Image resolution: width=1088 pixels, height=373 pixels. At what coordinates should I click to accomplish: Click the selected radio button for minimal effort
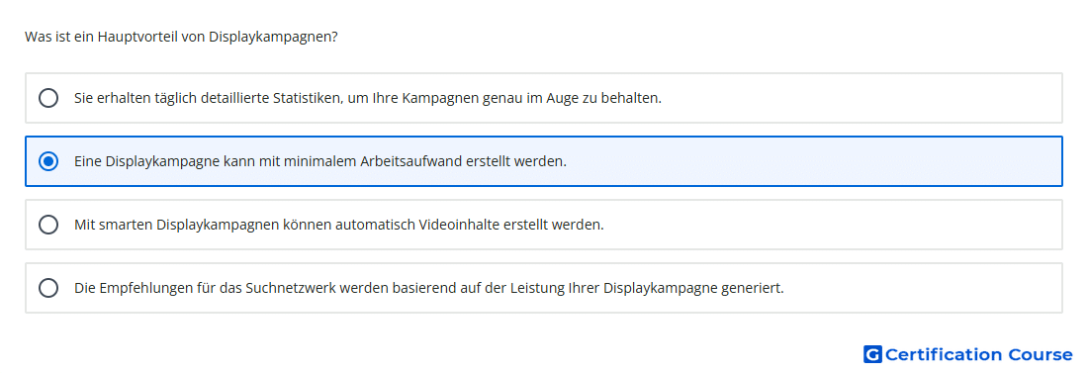pyautogui.click(x=48, y=161)
